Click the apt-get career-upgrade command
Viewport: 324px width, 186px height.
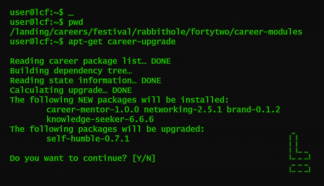click(122, 42)
